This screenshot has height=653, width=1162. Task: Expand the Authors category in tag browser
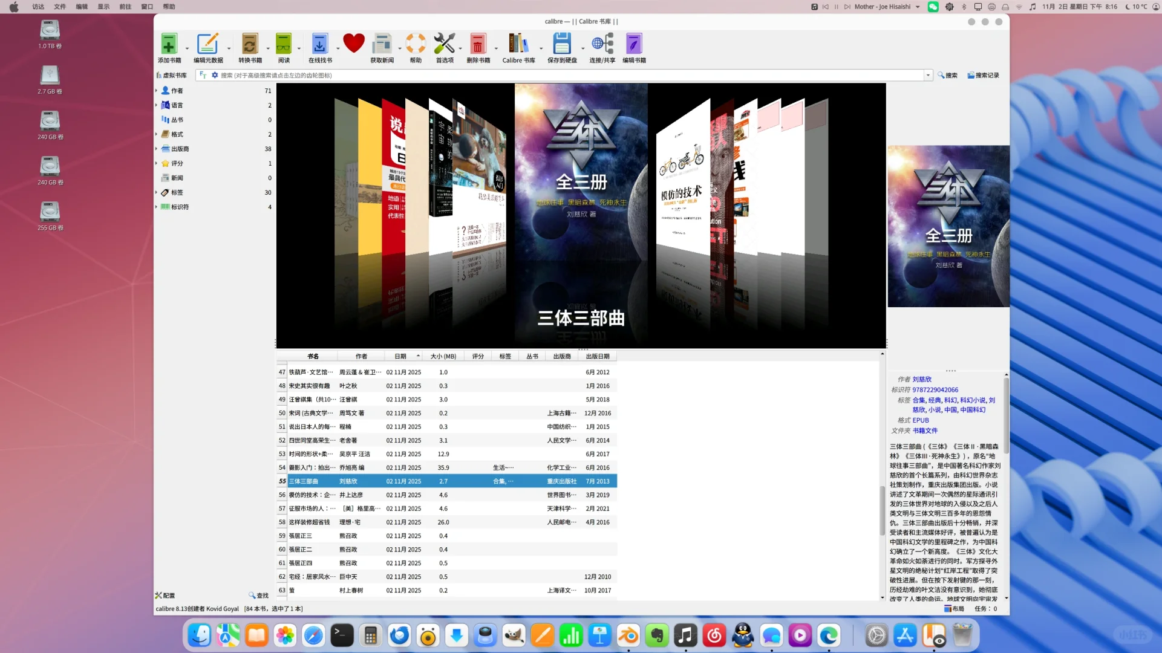157,91
